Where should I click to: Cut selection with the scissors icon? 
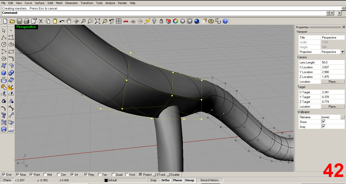point(41,21)
